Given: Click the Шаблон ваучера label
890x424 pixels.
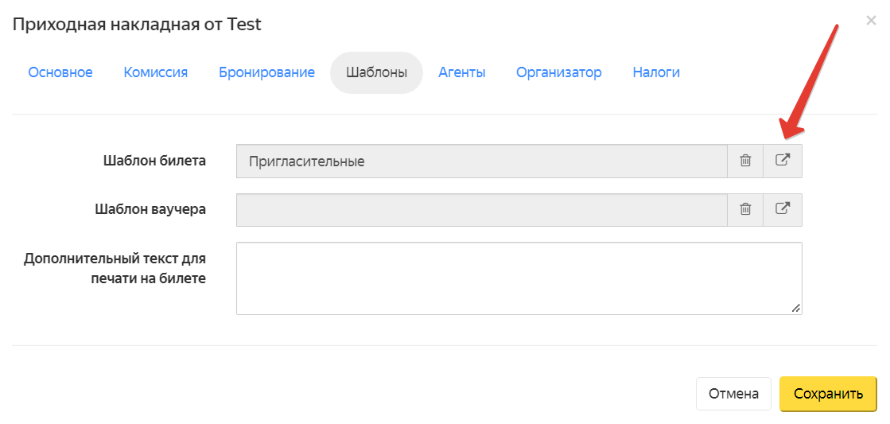Looking at the screenshot, I should (x=150, y=209).
